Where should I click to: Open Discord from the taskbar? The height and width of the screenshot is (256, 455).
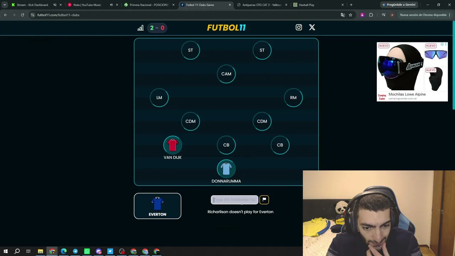(98, 251)
